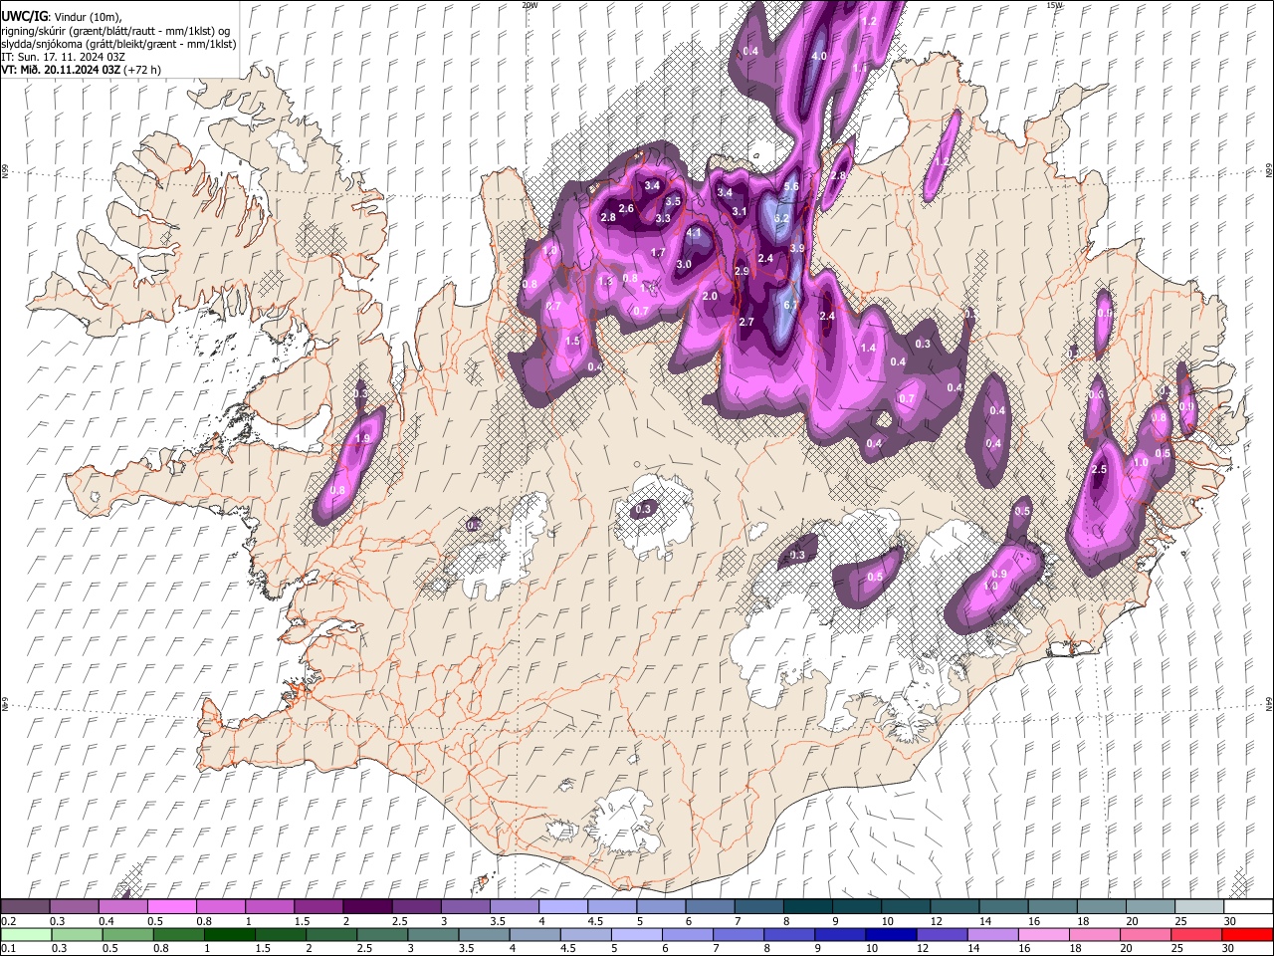Select the dark purple 2 swatch in upper legend
This screenshot has height=956, width=1274.
[367, 906]
